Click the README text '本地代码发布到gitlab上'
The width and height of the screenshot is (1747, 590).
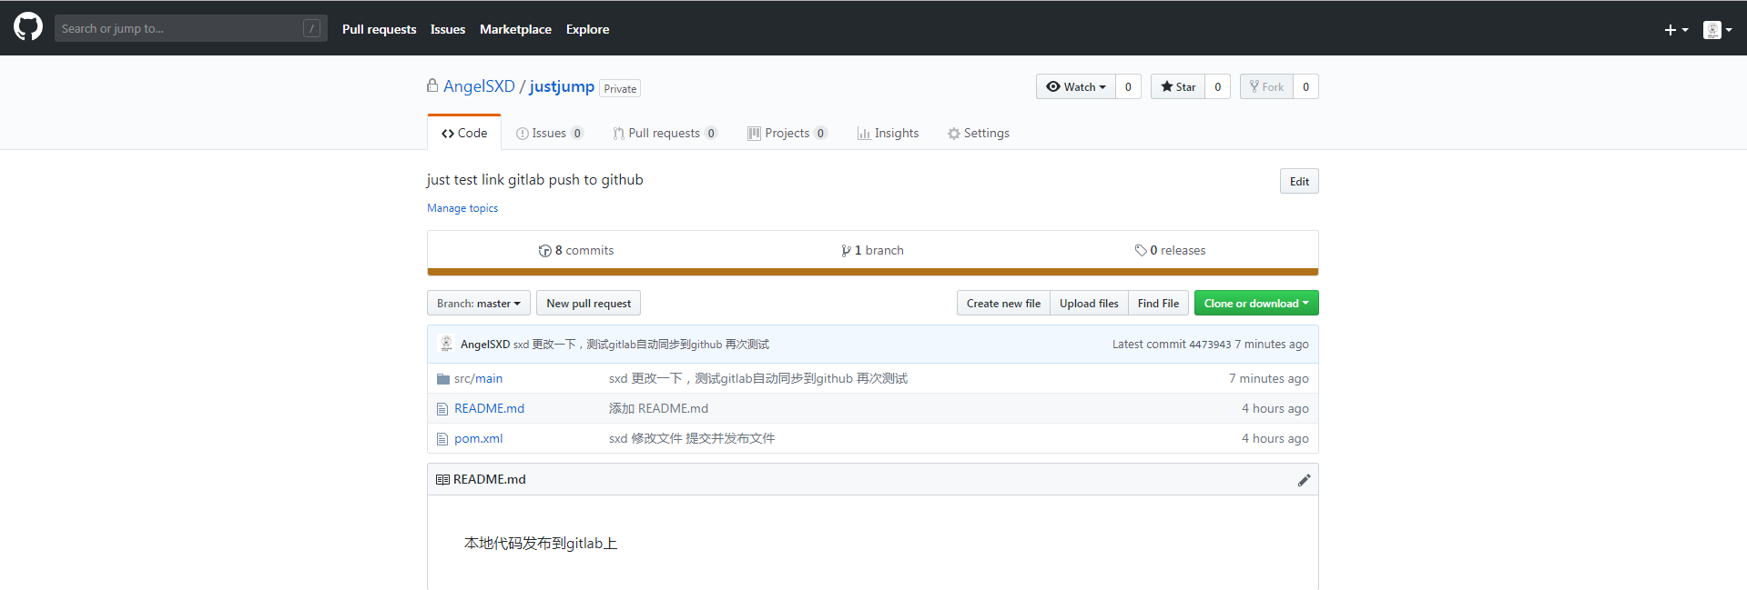pyautogui.click(x=541, y=544)
